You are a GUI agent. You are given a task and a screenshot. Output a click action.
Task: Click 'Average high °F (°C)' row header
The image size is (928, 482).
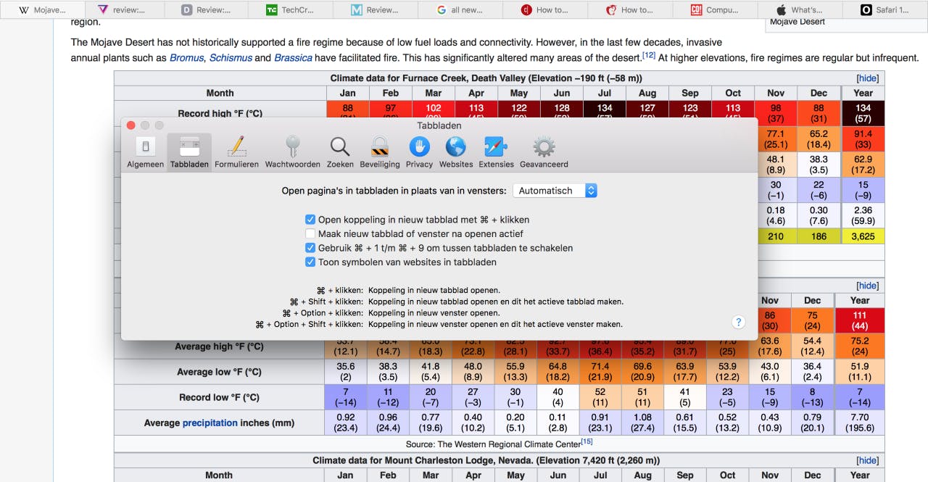tap(219, 346)
